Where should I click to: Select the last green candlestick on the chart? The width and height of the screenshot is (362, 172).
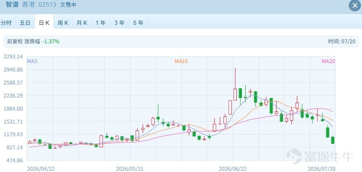tap(333, 140)
